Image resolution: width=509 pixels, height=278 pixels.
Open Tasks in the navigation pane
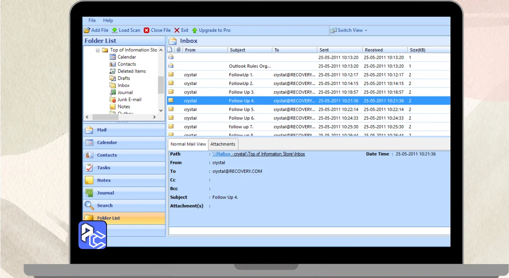103,168
